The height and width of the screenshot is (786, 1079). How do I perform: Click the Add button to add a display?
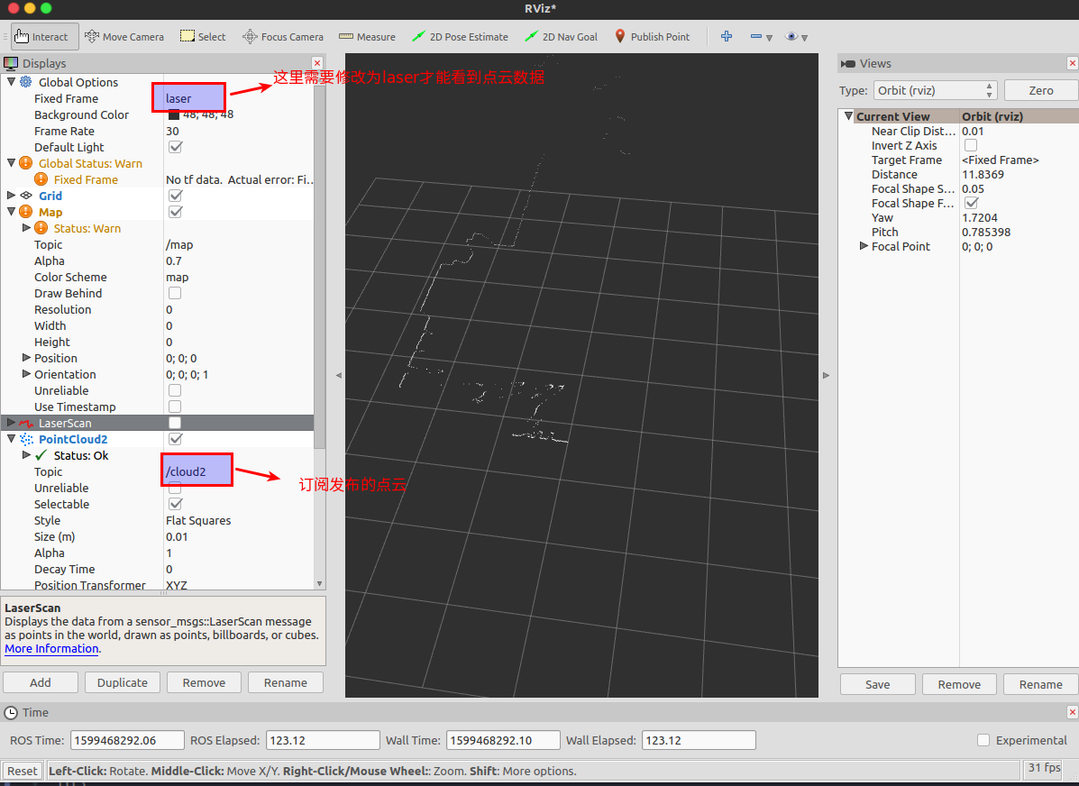tap(40, 682)
